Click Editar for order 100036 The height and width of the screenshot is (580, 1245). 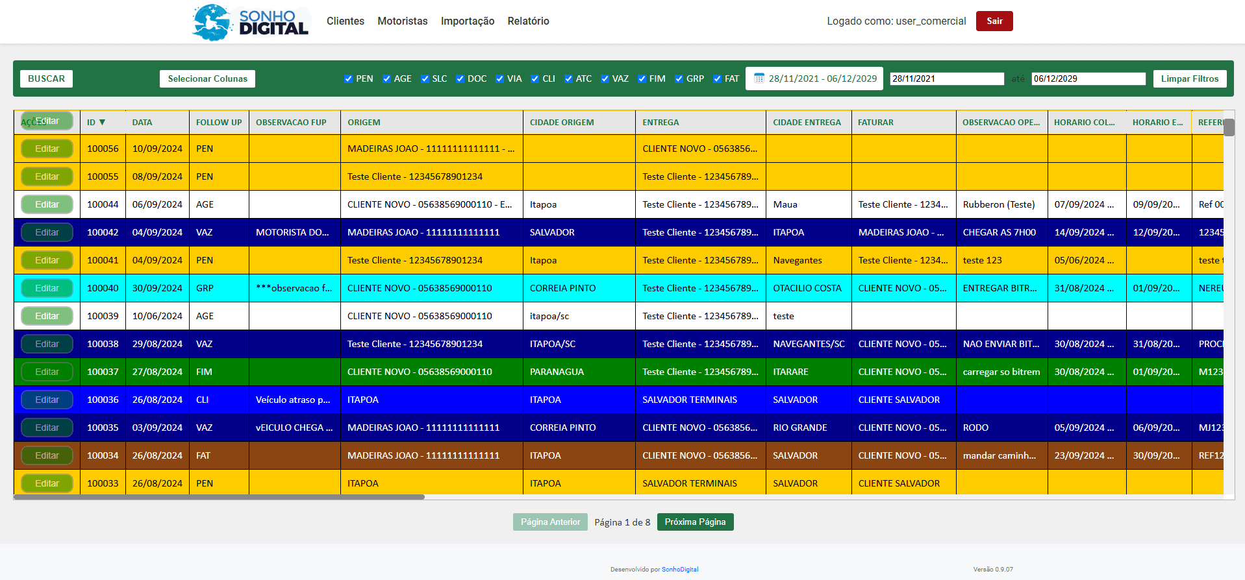tap(47, 400)
